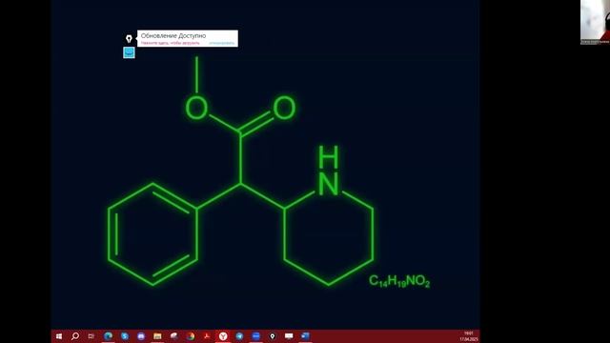Screen dimensions: 610x343
Task: Click the participant webcam thumbnail
Action: [x=595, y=22]
